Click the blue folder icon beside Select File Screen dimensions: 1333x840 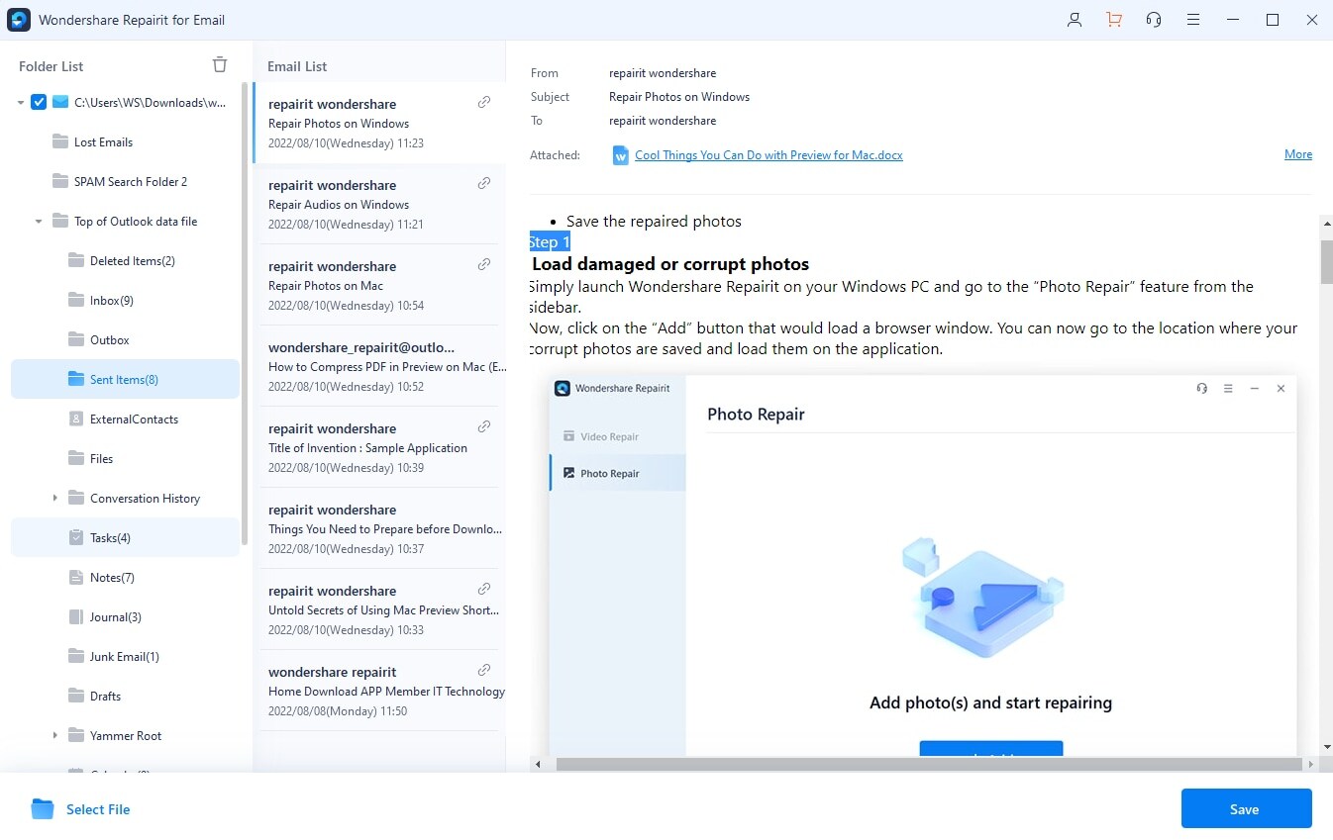pyautogui.click(x=42, y=808)
